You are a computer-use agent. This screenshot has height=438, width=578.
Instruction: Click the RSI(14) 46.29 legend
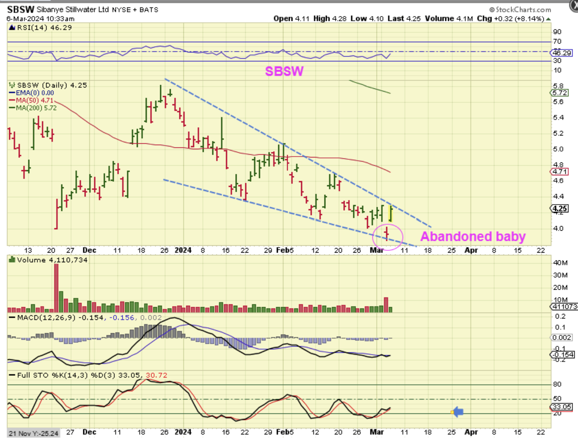[x=44, y=27]
